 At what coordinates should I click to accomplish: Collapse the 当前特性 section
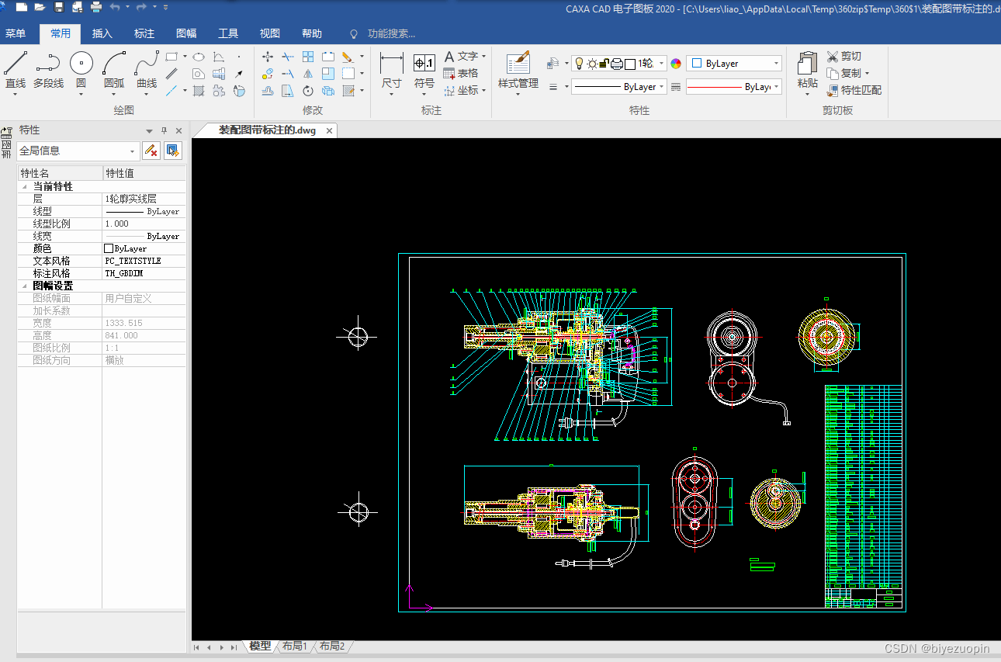(23, 187)
